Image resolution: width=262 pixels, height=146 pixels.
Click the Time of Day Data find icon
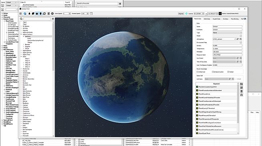(241, 61)
